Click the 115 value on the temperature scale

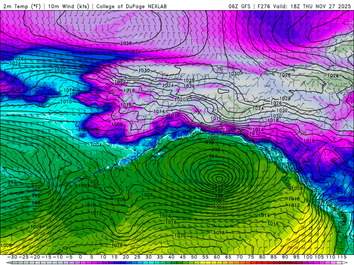[342, 257]
